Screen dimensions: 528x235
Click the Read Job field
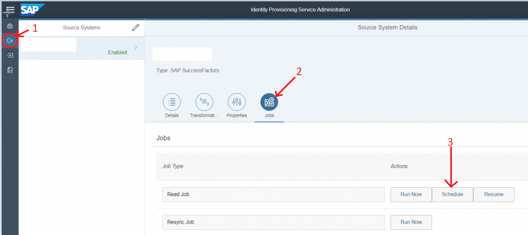pyautogui.click(x=273, y=194)
